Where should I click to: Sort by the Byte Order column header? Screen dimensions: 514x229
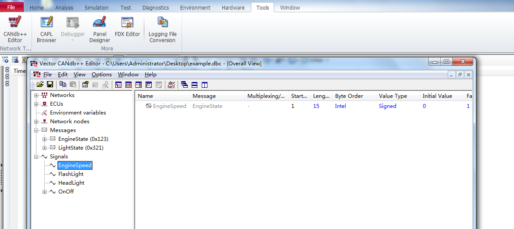coord(354,96)
